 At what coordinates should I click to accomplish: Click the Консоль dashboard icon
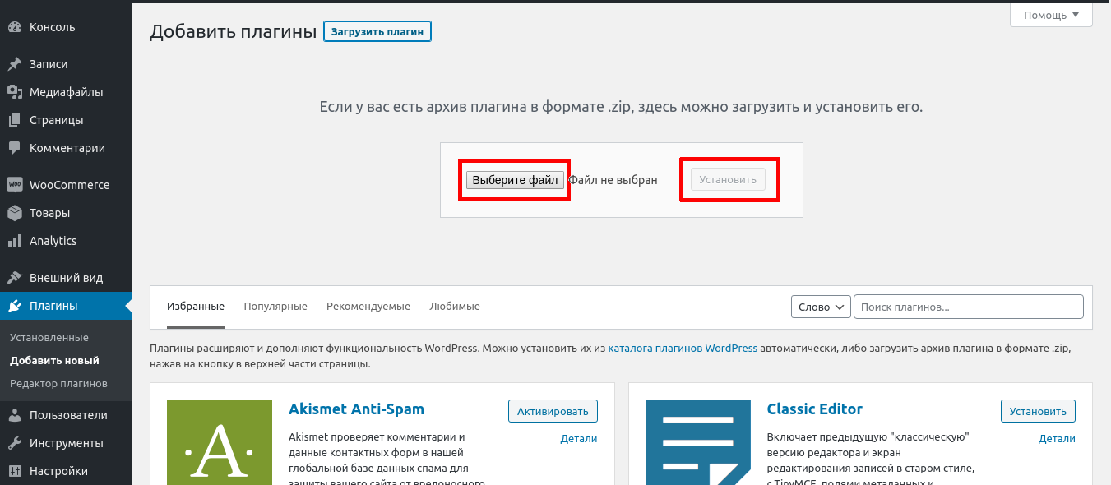pyautogui.click(x=15, y=27)
